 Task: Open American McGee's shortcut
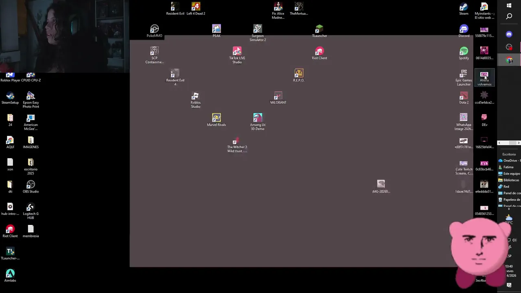[31, 122]
